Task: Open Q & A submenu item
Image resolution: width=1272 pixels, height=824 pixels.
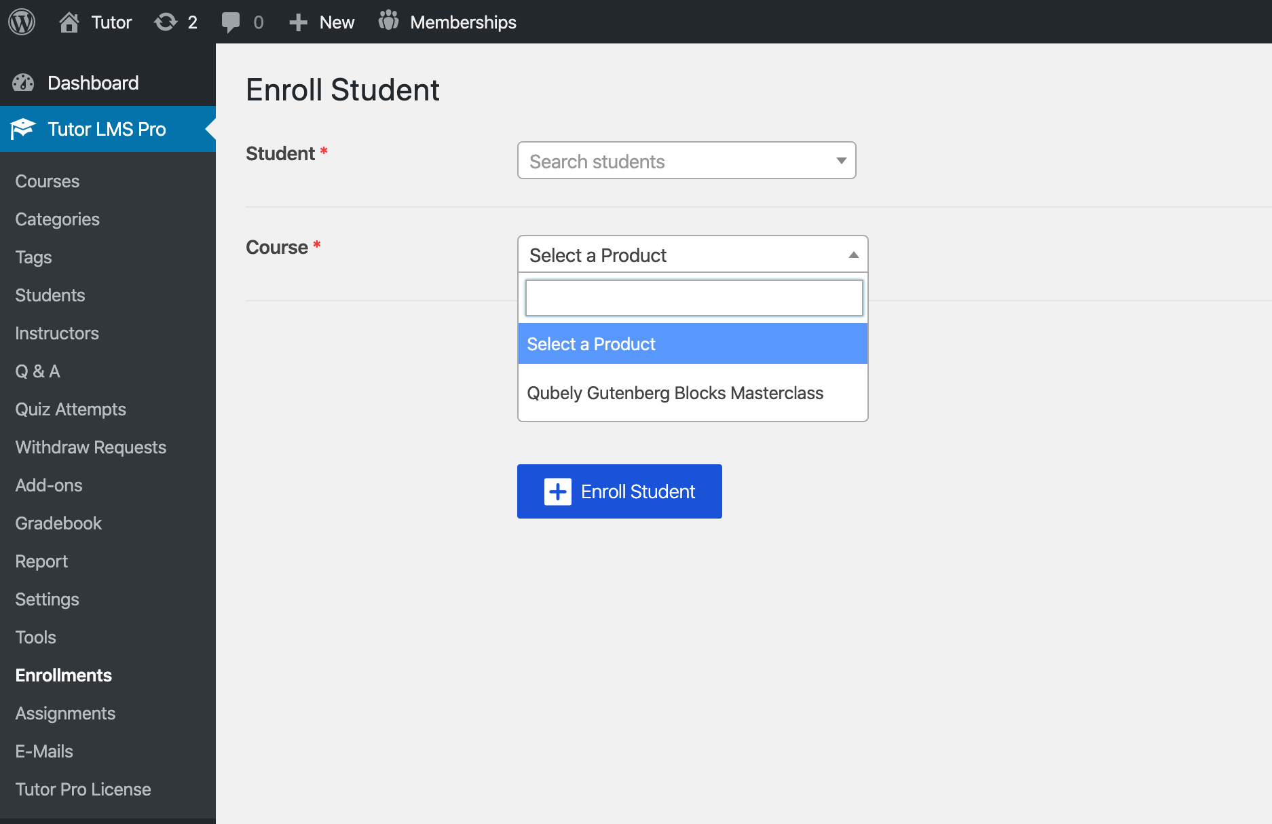Action: pyautogui.click(x=38, y=371)
